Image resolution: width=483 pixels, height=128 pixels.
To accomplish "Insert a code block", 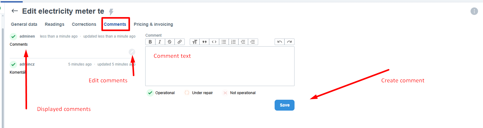I will point(214,42).
